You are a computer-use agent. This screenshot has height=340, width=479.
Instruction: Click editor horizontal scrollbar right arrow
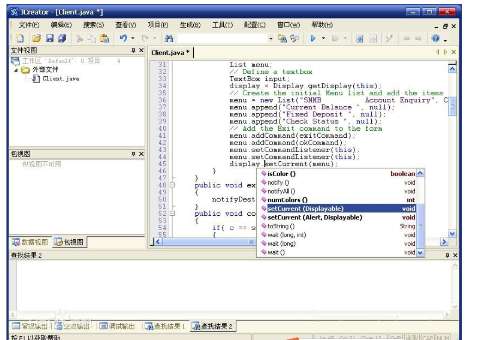[x=444, y=242]
